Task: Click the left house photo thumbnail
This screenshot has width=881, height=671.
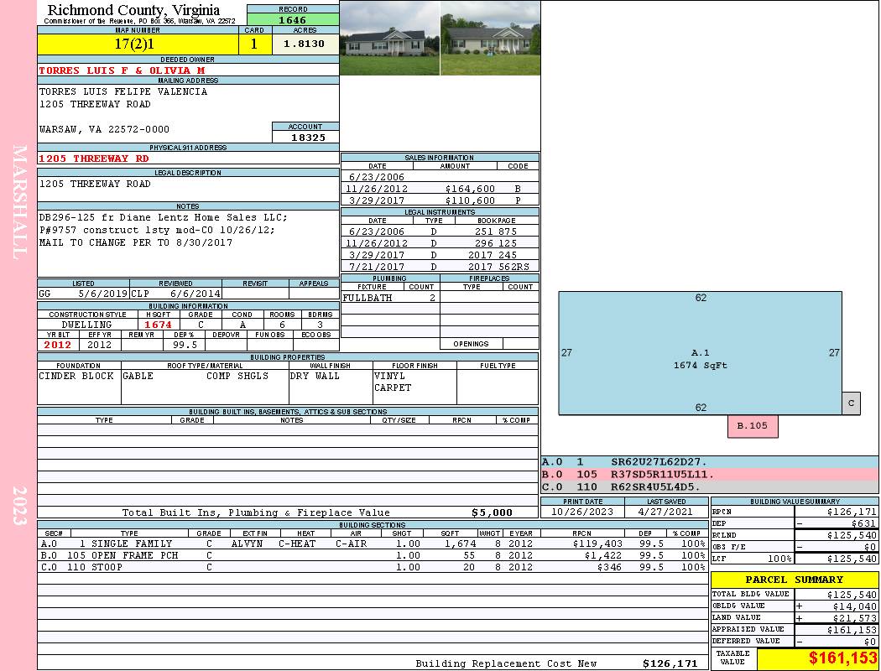Action: click(x=389, y=39)
